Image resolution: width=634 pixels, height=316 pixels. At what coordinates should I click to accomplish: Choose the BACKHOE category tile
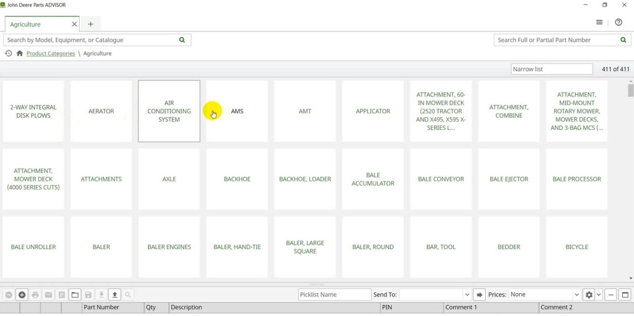click(x=237, y=179)
